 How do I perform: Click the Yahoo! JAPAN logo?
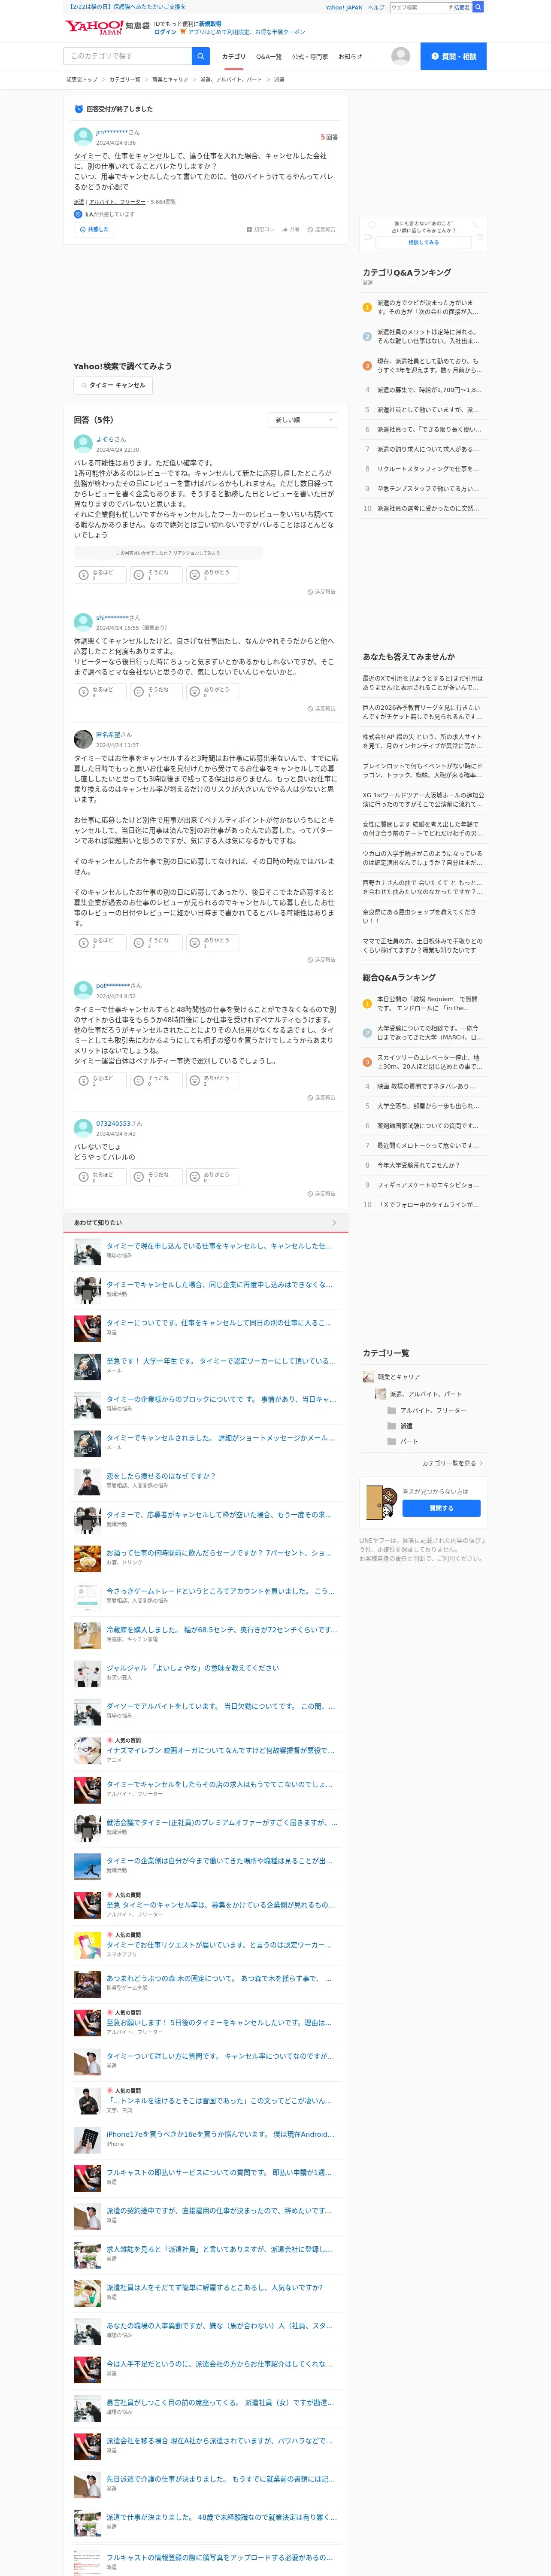94,27
